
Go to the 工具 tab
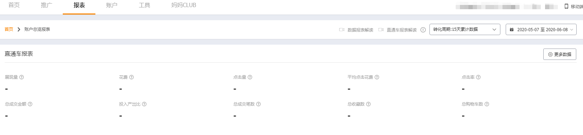pos(144,5)
